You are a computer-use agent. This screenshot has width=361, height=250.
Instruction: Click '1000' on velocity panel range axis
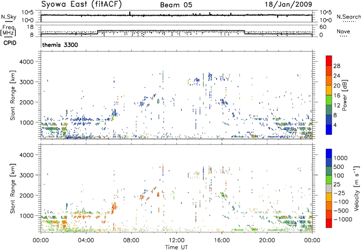[x=27, y=216]
